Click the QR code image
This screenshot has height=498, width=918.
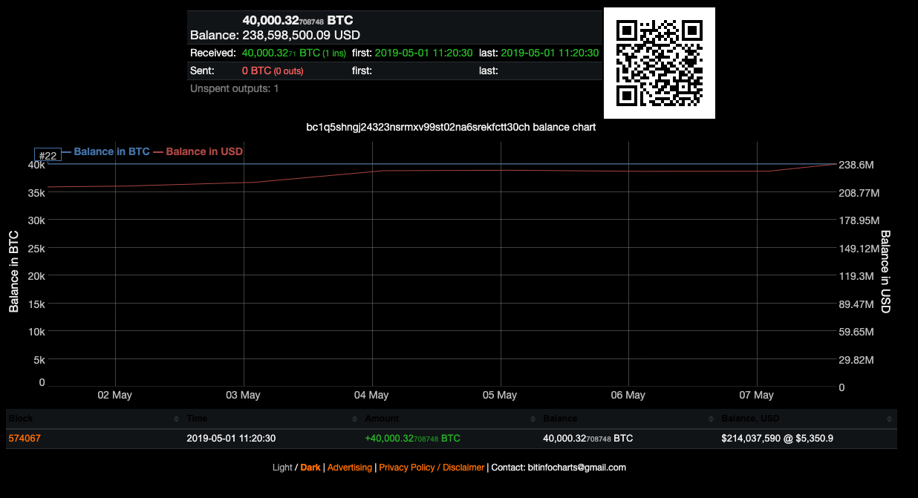point(659,63)
